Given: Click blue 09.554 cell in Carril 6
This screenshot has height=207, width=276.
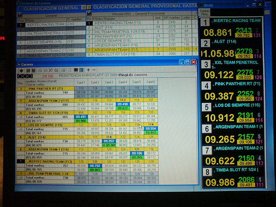Looking at the screenshot, I should 151,129.
